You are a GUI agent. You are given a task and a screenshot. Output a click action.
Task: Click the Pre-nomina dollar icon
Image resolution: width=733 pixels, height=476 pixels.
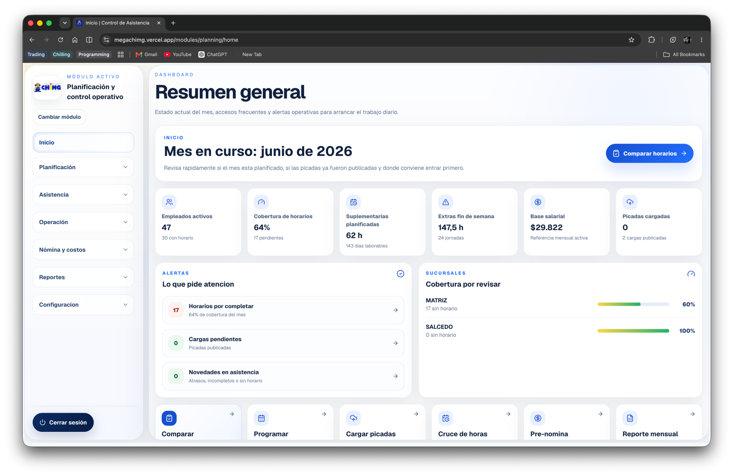coord(538,418)
